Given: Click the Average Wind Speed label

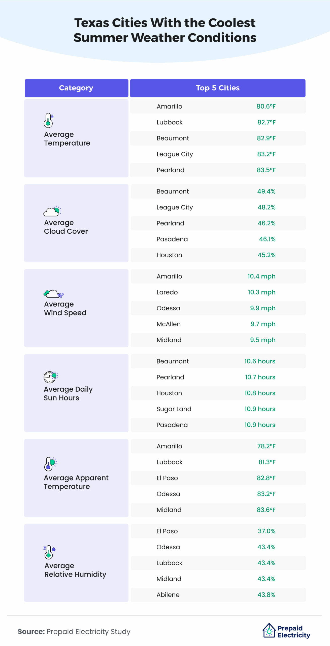Looking at the screenshot, I should tap(65, 308).
